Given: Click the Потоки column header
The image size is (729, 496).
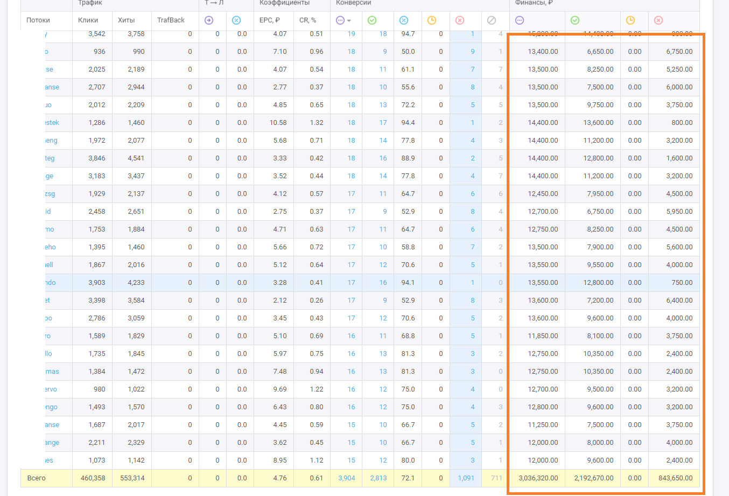Looking at the screenshot, I should [38, 20].
